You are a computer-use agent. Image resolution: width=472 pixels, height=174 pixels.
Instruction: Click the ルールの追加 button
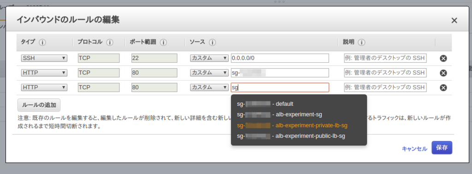pos(39,105)
